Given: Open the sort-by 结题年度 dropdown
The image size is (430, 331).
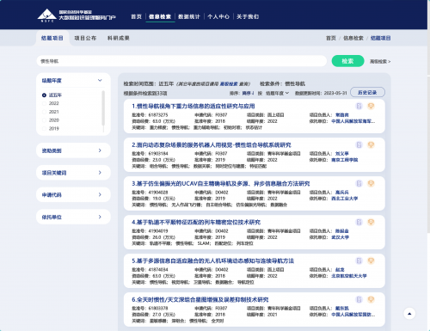Looking at the screenshot, I should [277, 93].
